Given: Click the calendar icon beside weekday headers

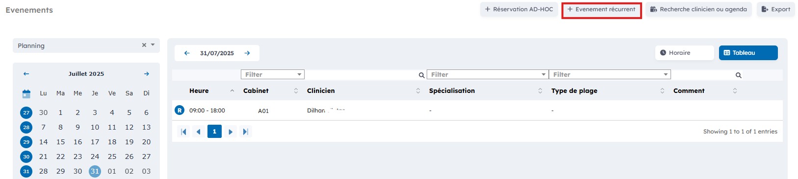Looking at the screenshot, I should click(26, 93).
